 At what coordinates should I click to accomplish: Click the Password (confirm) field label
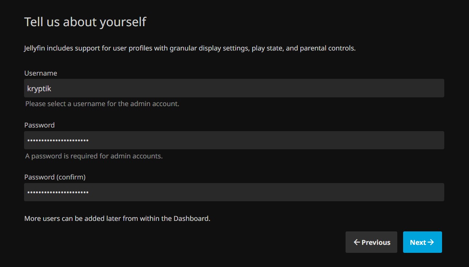55,177
